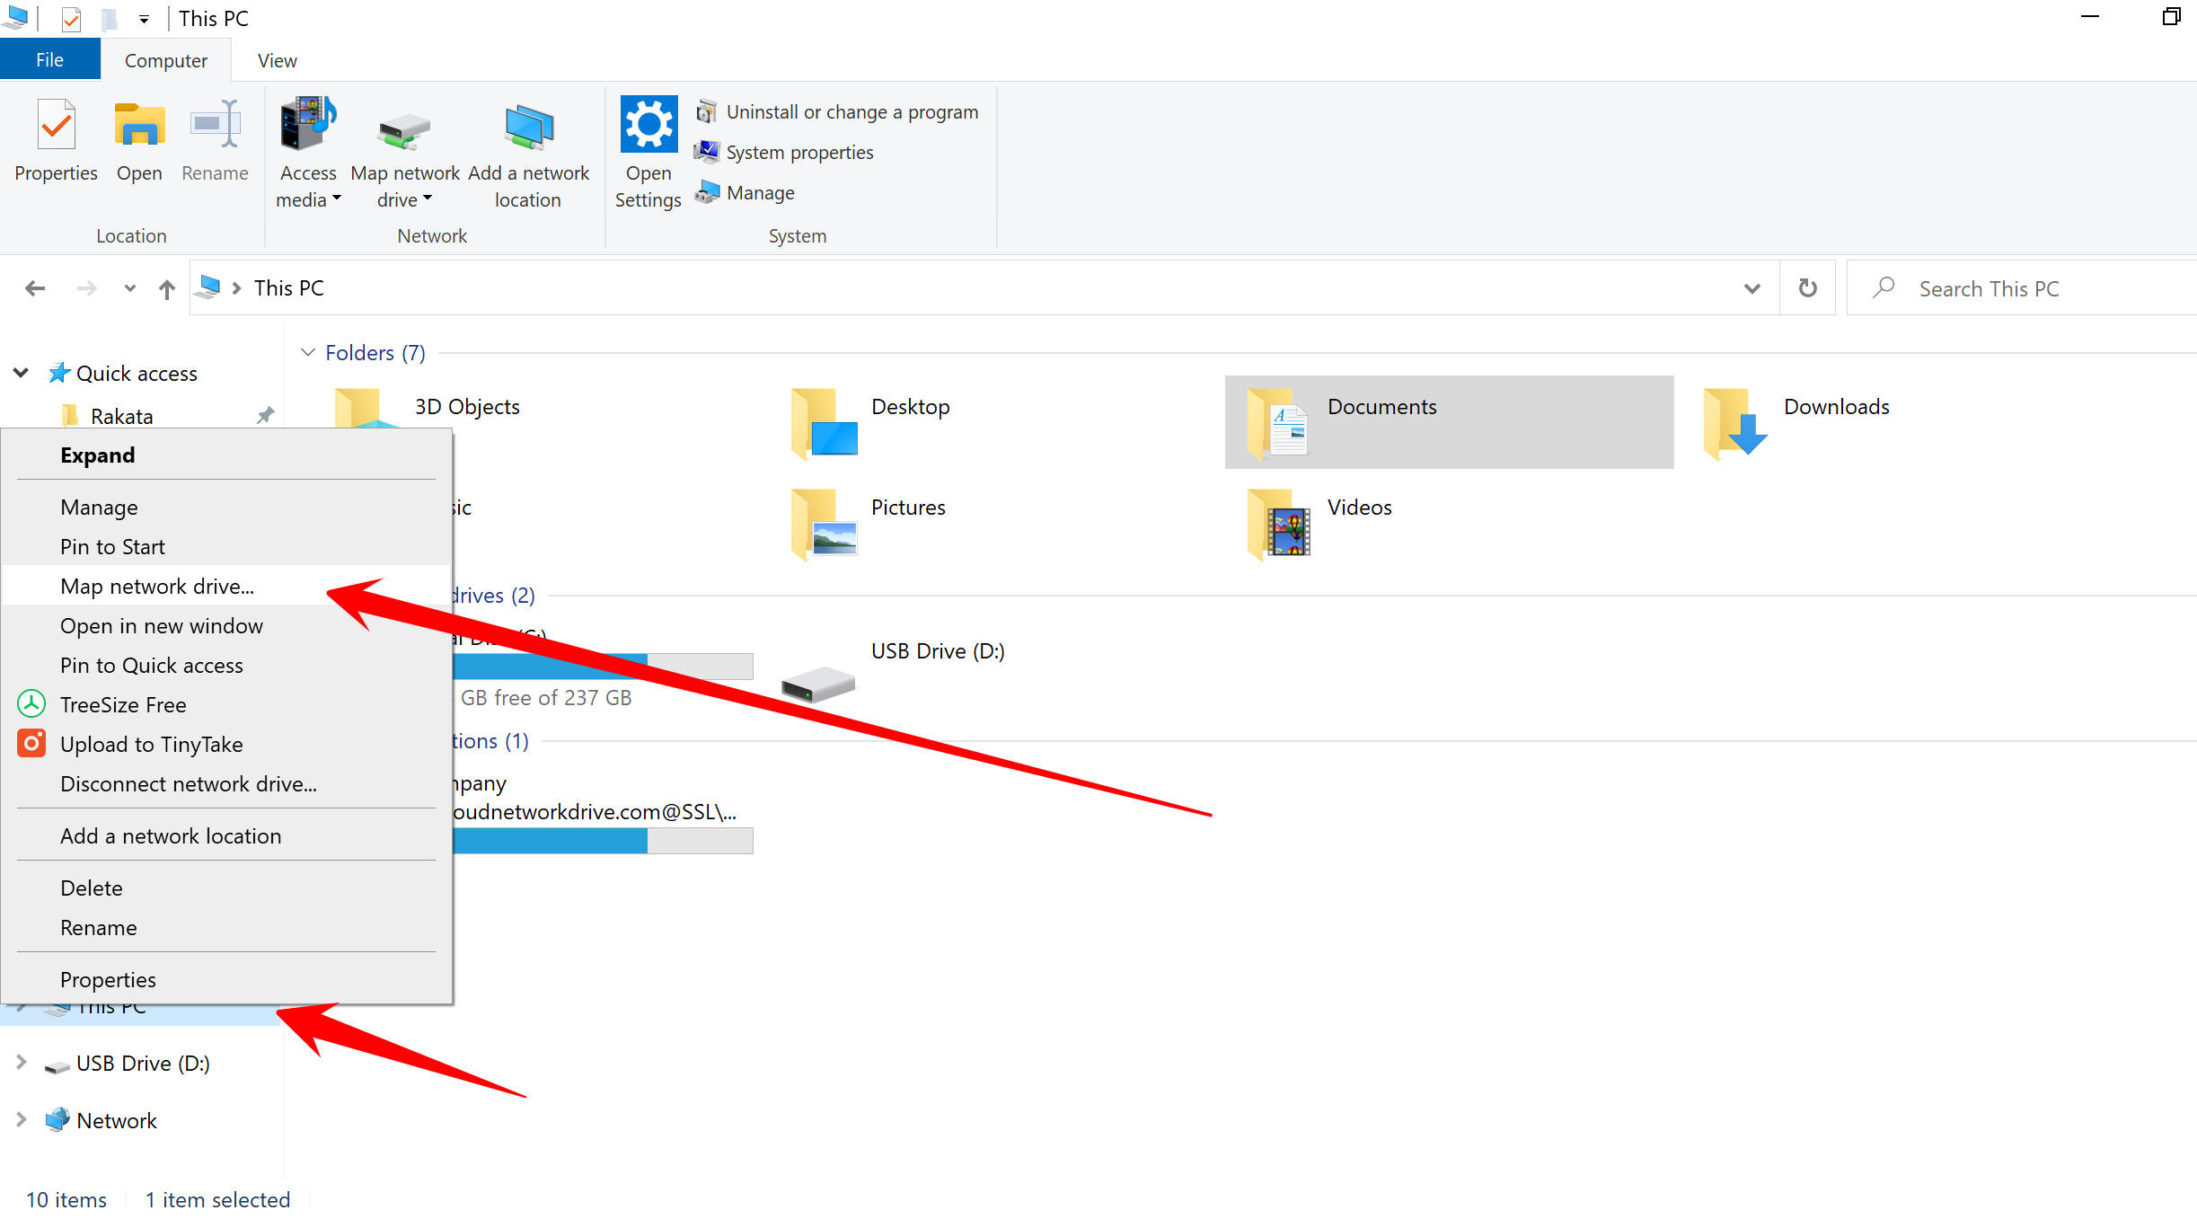2197x1219 pixels.
Task: Click the Up one level arrow
Action: point(166,288)
